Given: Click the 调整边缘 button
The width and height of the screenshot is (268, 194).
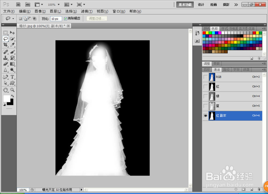Looking at the screenshot, I should click(x=97, y=18).
